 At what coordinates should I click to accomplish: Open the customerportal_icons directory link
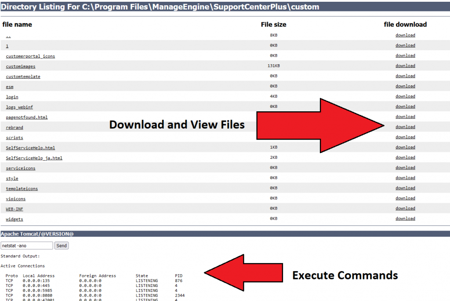(x=30, y=56)
